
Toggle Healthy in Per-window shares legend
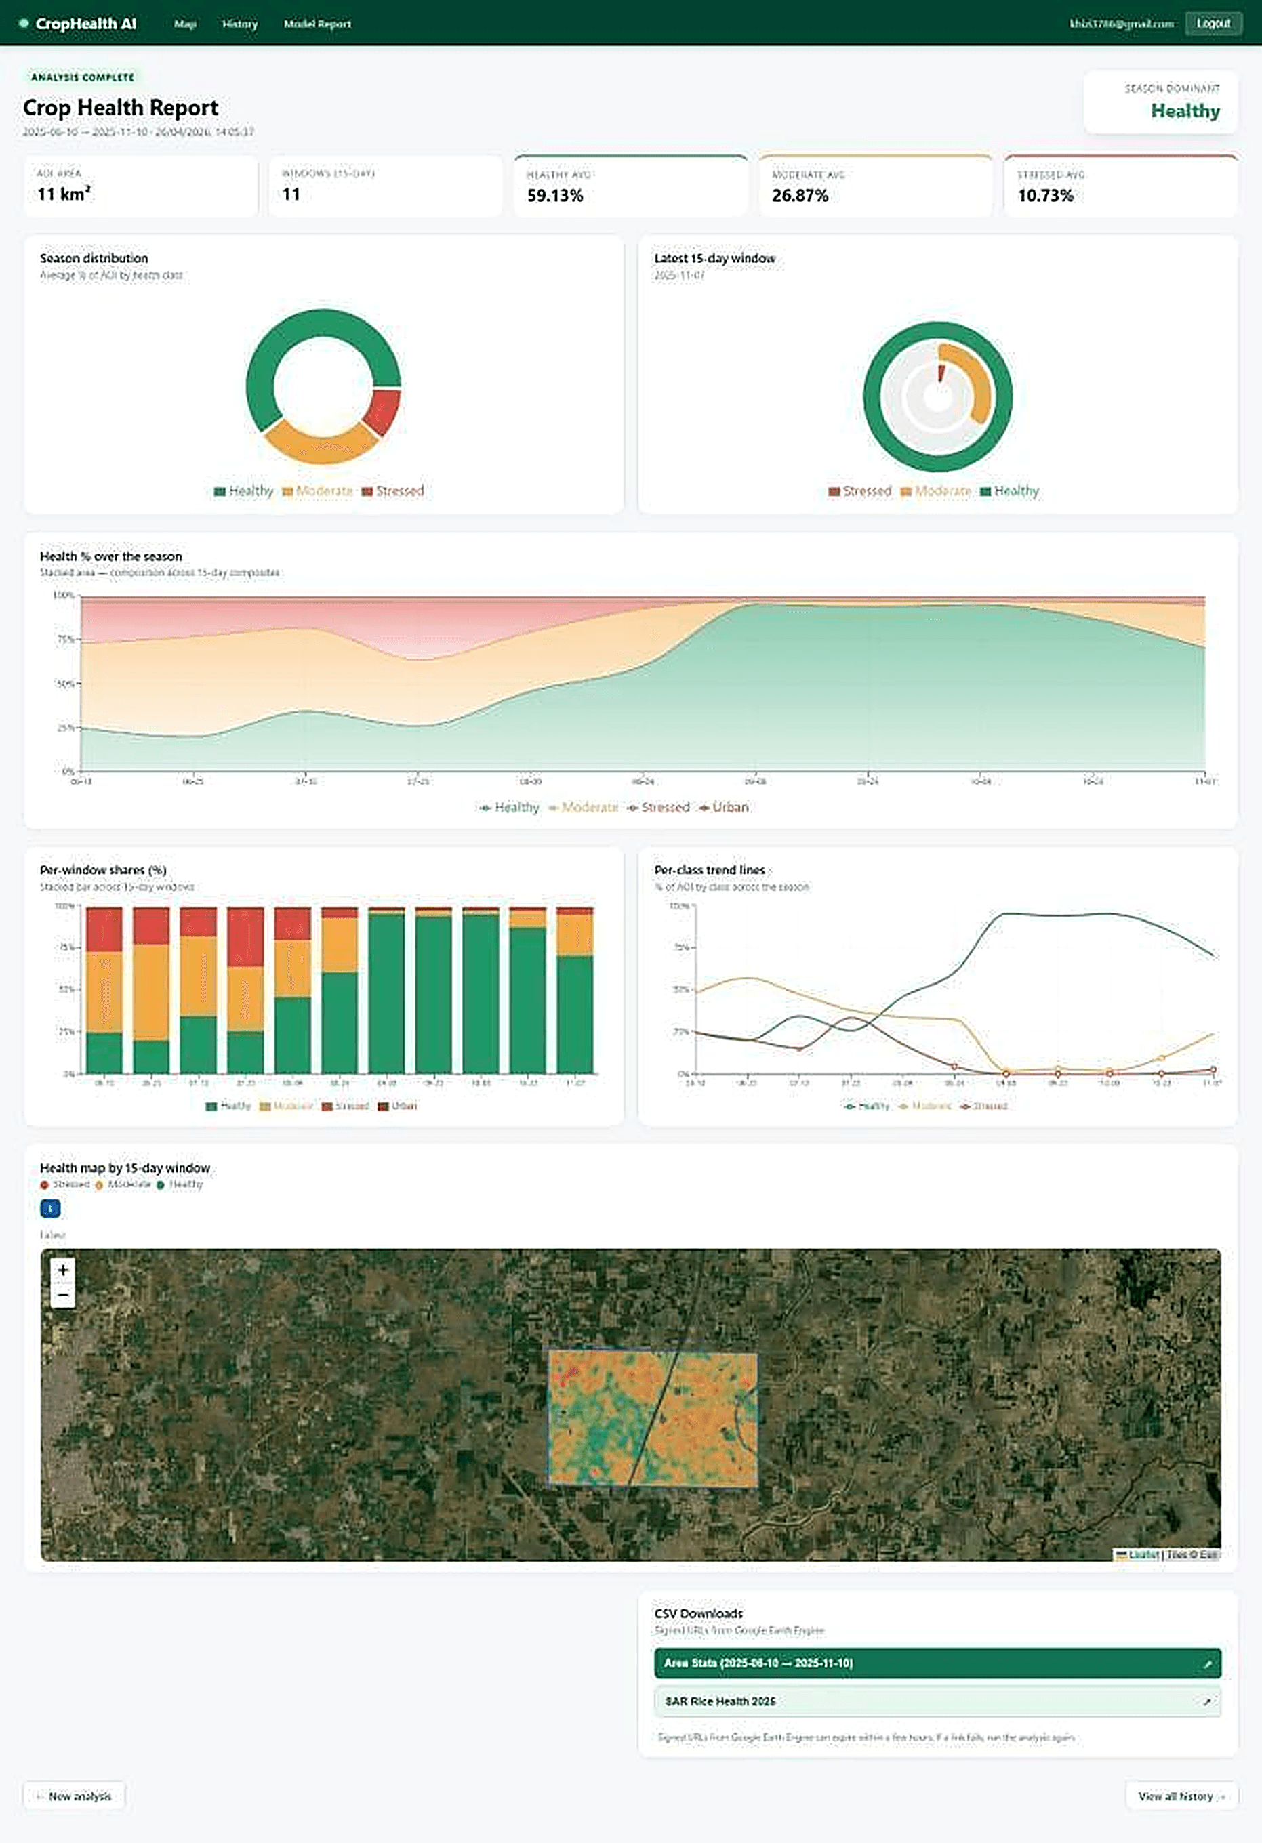(x=228, y=1106)
